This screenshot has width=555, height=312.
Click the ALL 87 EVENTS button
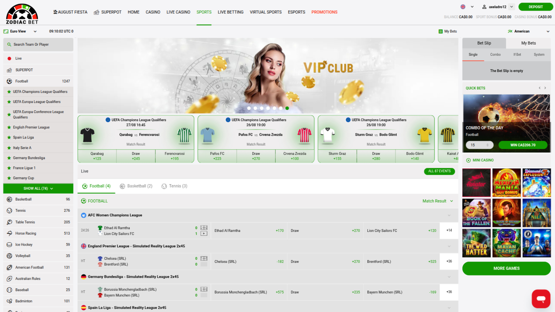click(x=439, y=171)
